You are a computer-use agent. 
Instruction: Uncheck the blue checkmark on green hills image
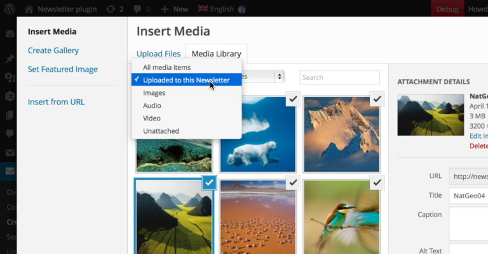[209, 182]
